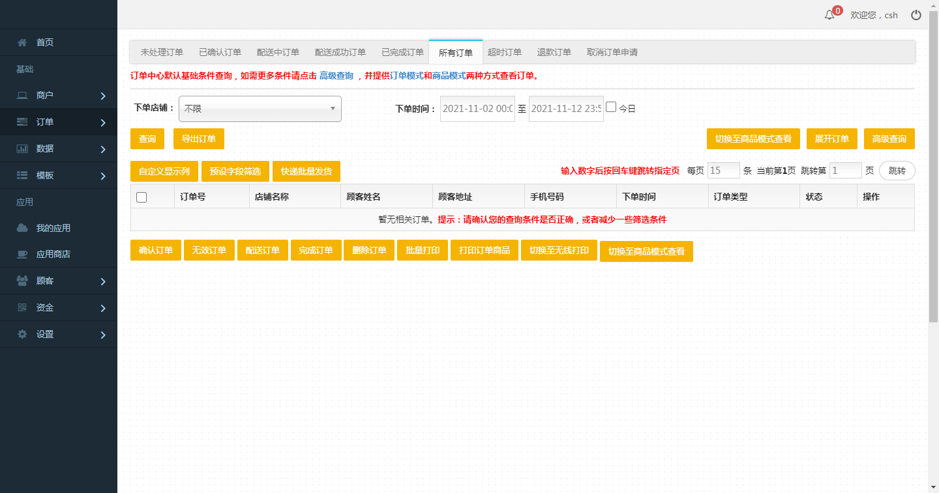
Task: Tick the select-all checkbox in table header
Action: [142, 197]
